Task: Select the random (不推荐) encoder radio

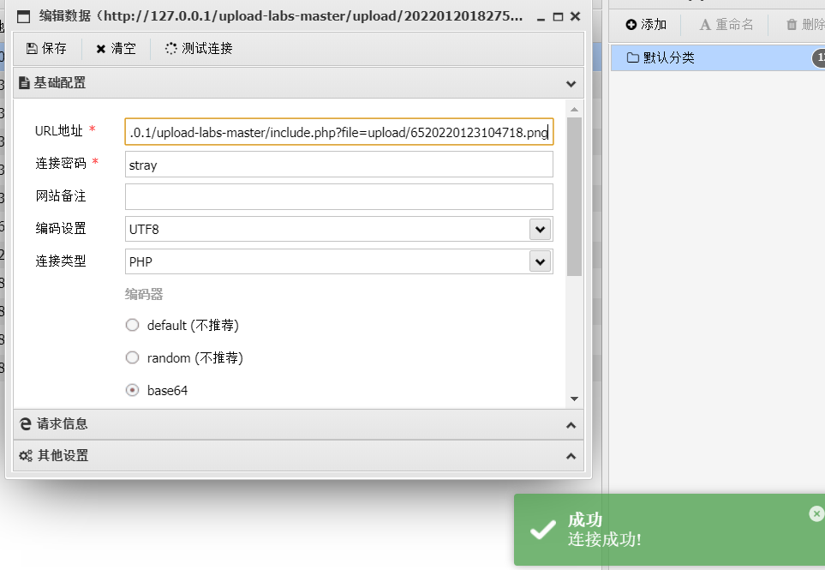Action: coord(132,358)
